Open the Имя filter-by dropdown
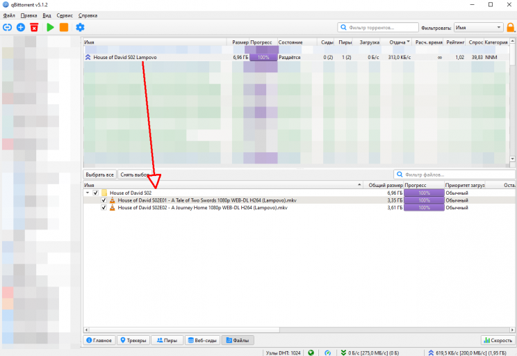 (478, 27)
